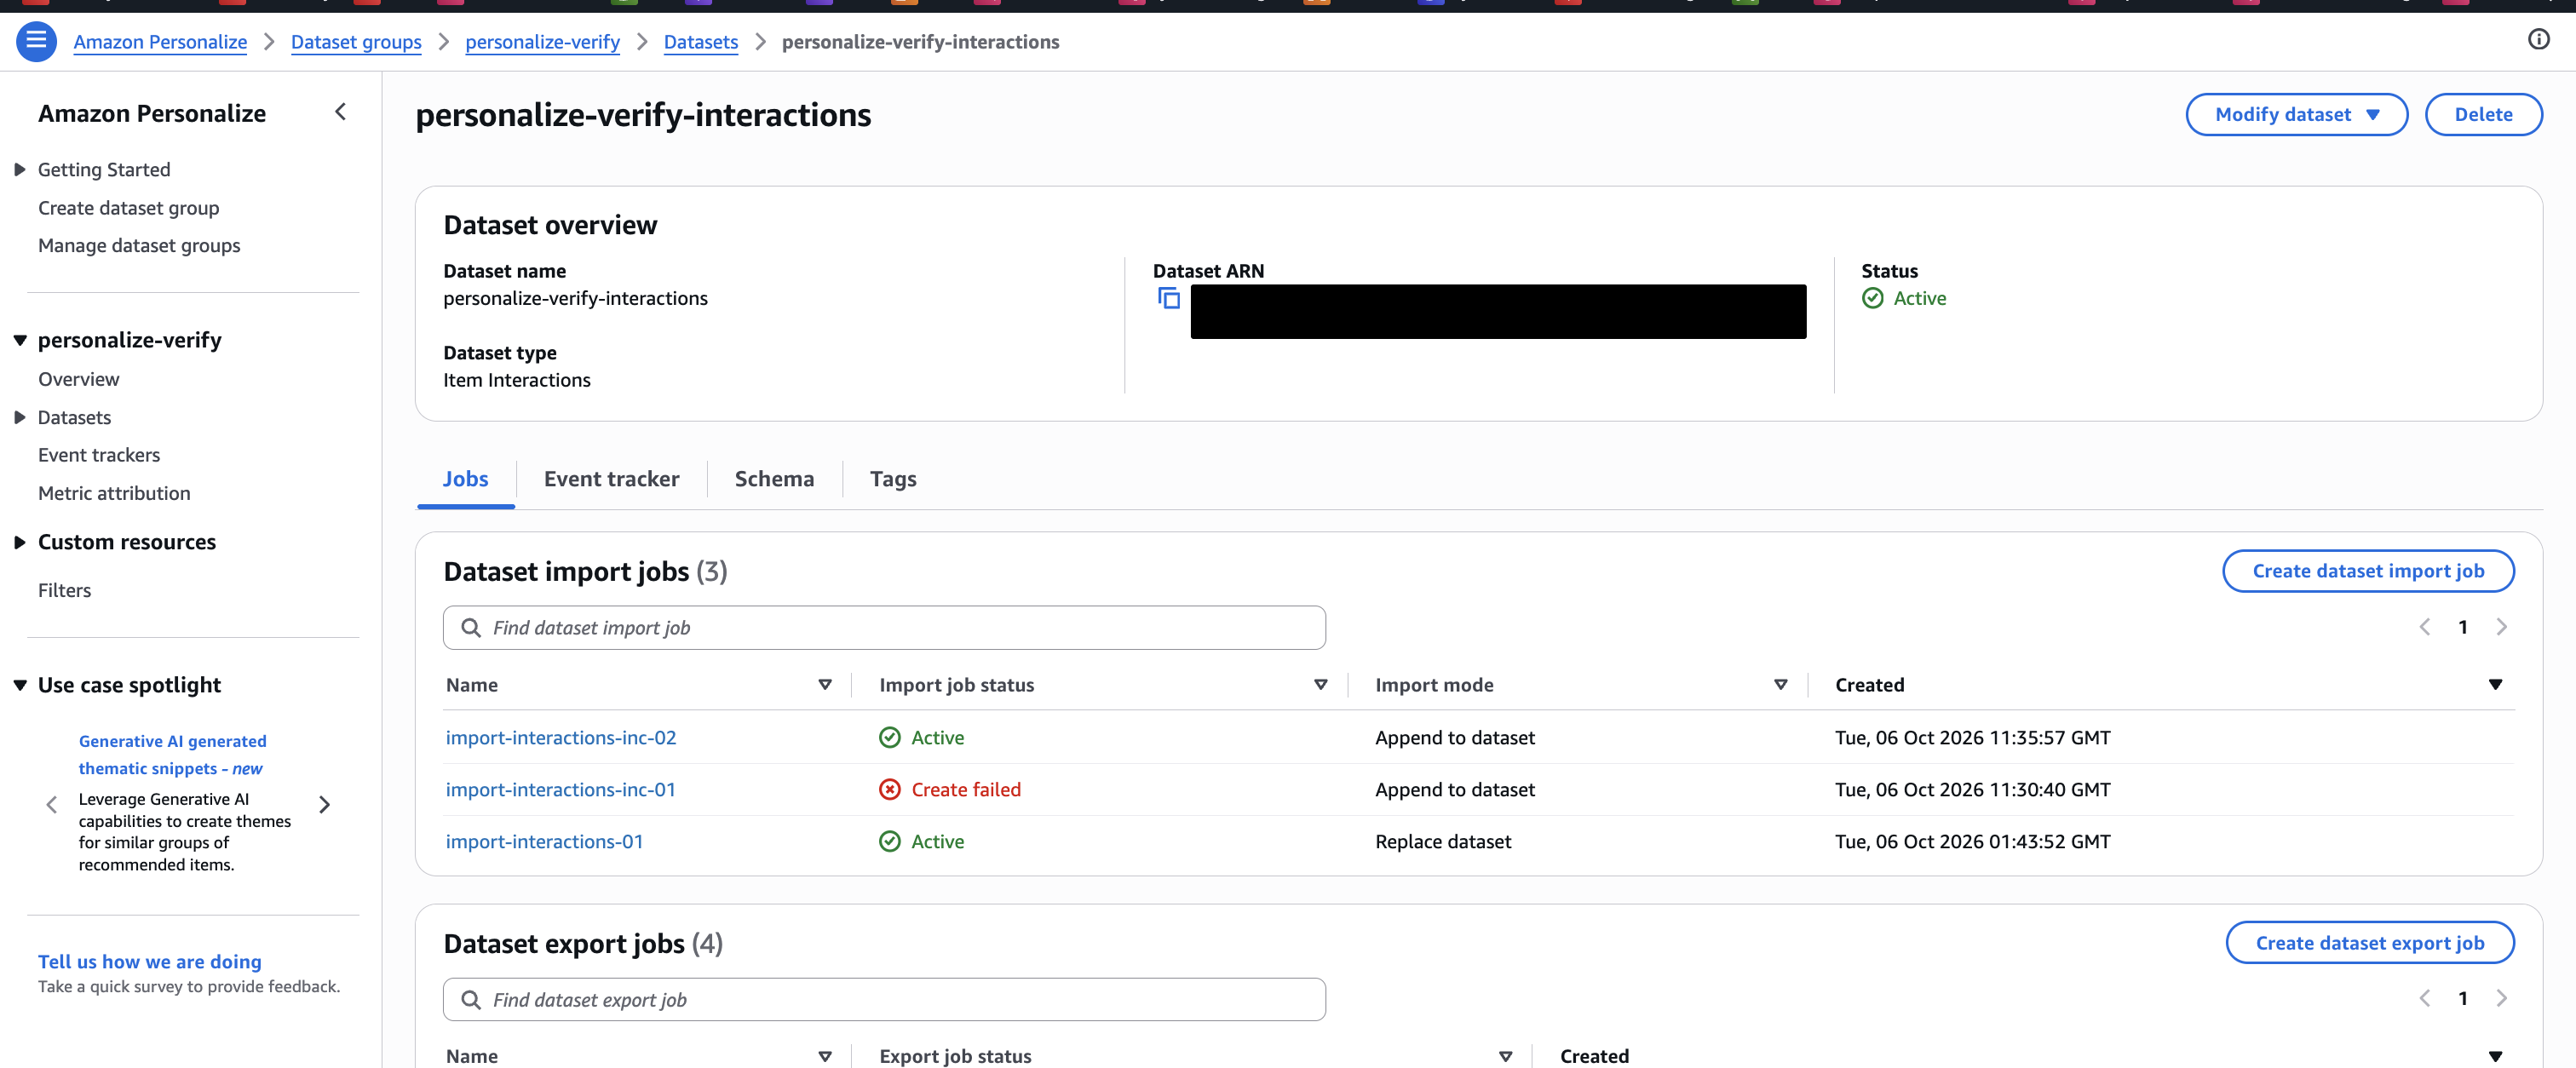Collapse the personalize-verify sidebar section

click(19, 341)
